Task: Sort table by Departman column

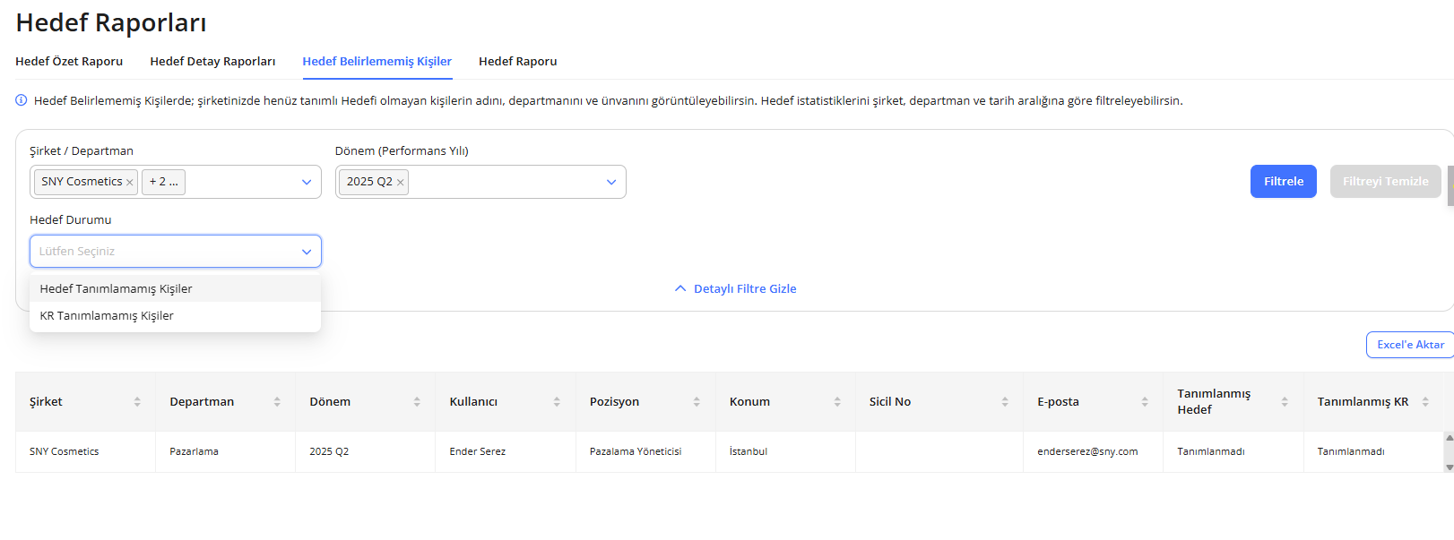Action: [x=277, y=402]
